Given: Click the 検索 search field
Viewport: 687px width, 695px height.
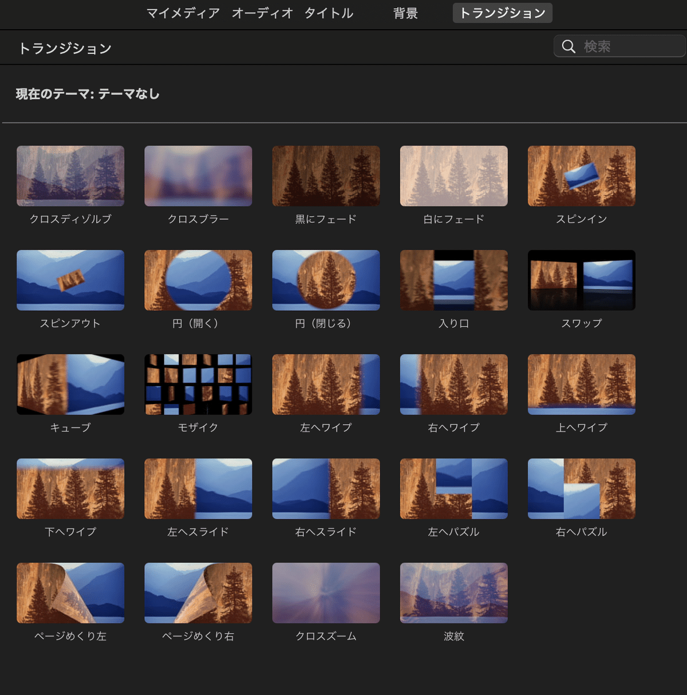Looking at the screenshot, I should click(x=619, y=46).
